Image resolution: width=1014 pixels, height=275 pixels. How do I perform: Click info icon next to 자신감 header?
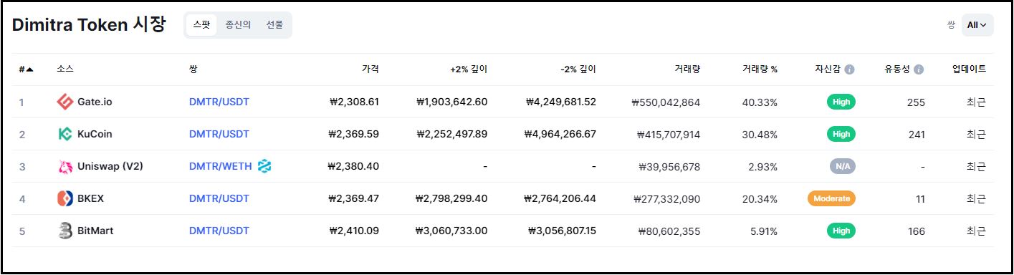(x=849, y=69)
